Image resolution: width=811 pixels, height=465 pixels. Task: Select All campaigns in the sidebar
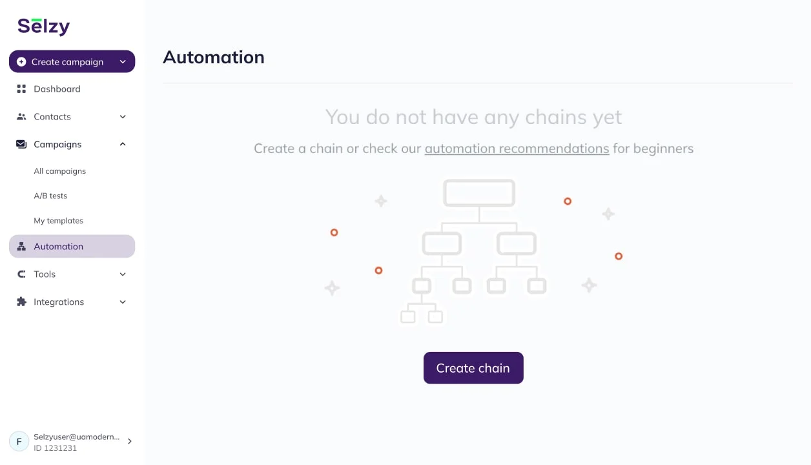59,170
